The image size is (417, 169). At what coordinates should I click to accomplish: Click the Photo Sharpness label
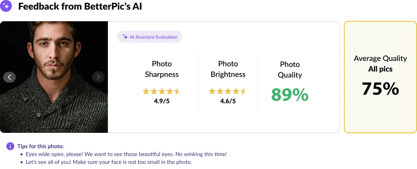point(162,69)
